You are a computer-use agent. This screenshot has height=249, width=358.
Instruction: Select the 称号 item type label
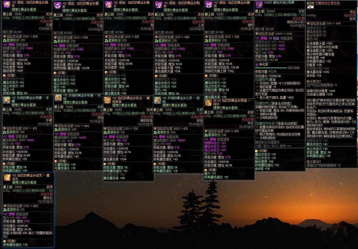(x=353, y=19)
